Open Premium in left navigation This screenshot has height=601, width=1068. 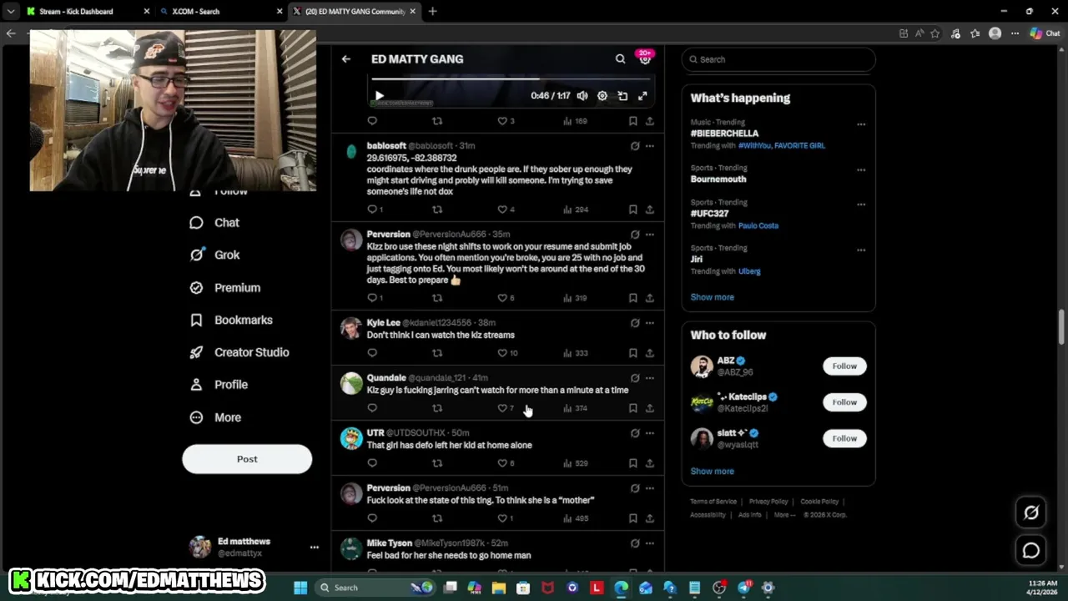click(x=225, y=288)
